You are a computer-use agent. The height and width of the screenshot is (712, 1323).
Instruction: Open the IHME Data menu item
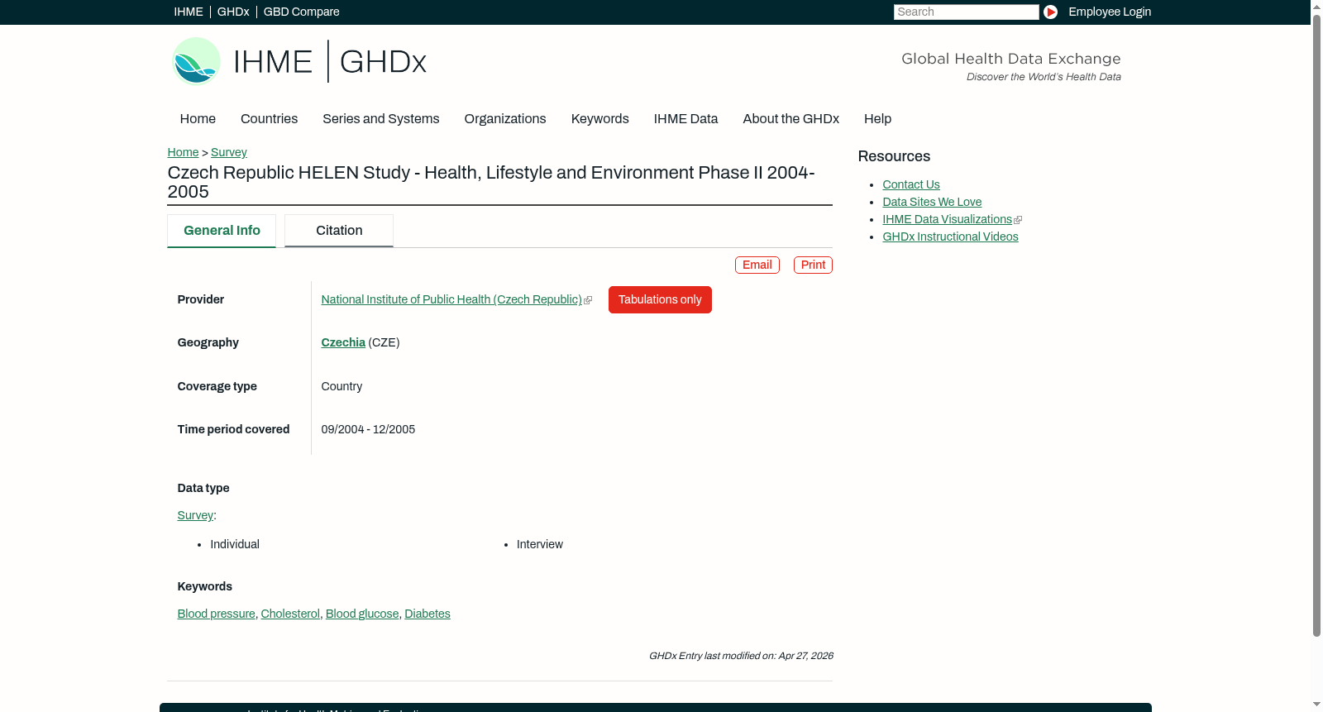tap(686, 119)
